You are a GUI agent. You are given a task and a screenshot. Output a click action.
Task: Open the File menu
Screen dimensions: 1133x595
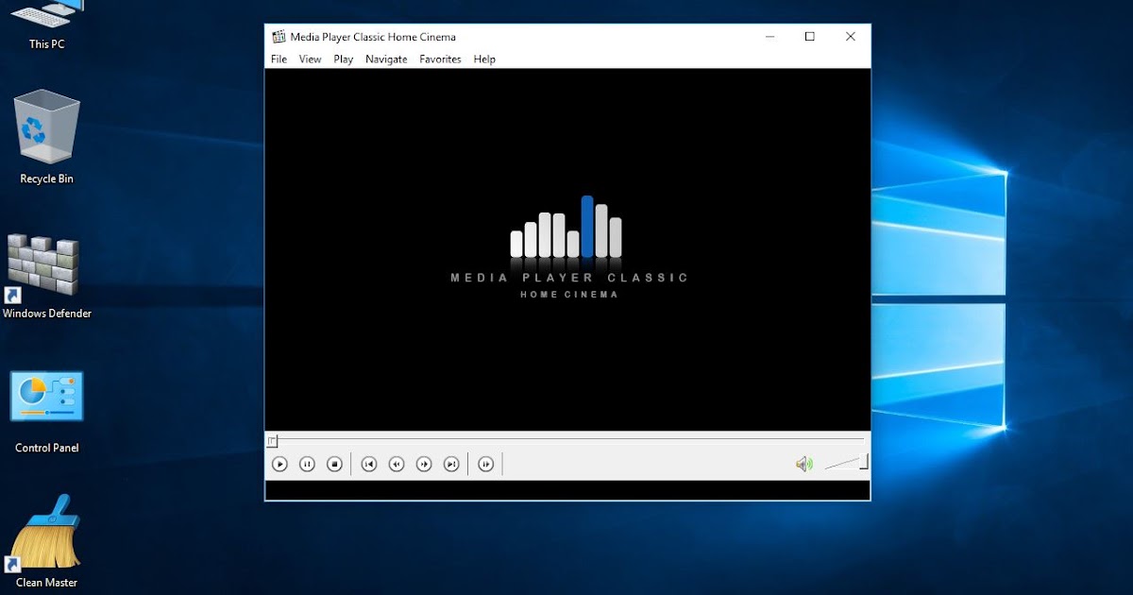279,59
